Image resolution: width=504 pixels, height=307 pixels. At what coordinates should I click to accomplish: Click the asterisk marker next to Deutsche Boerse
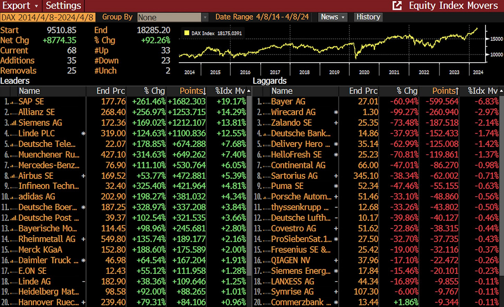83,208
